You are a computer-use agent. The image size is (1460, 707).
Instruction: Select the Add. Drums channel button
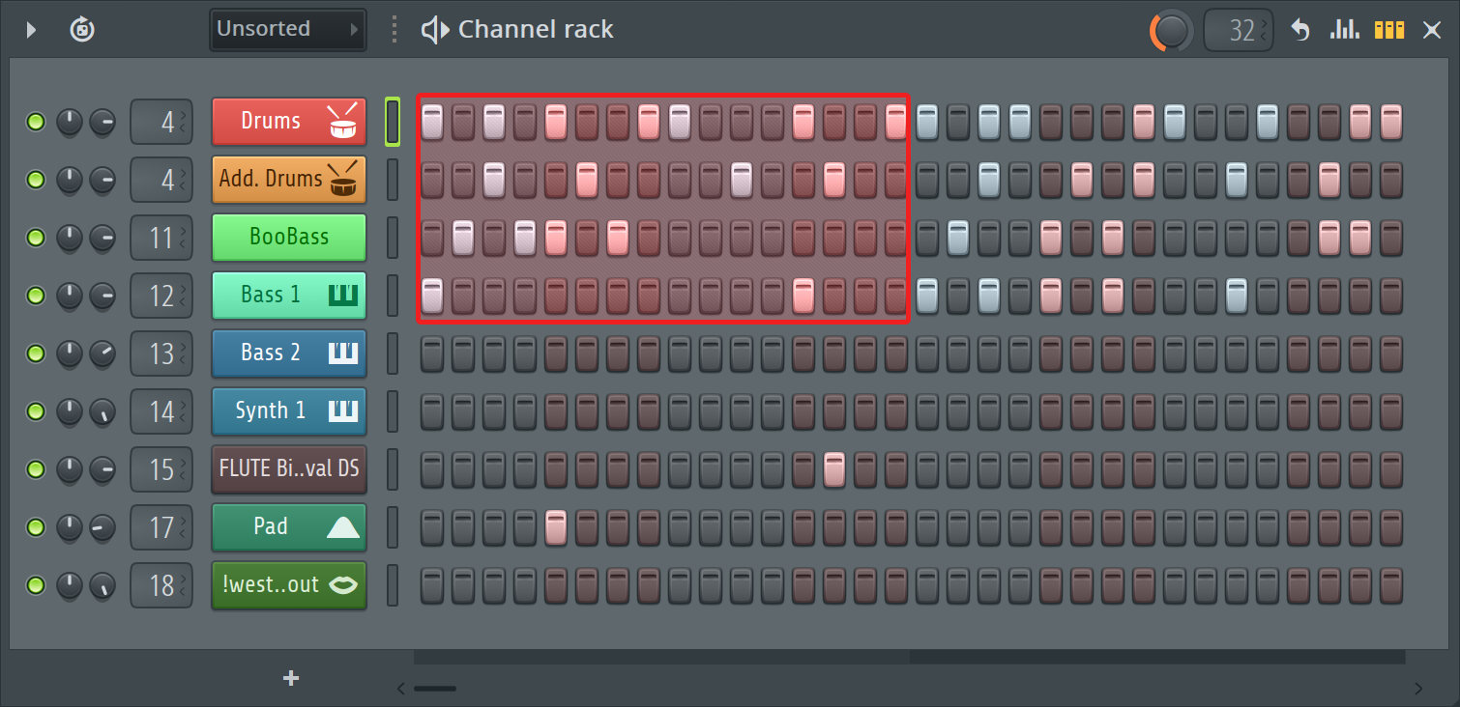pos(289,180)
